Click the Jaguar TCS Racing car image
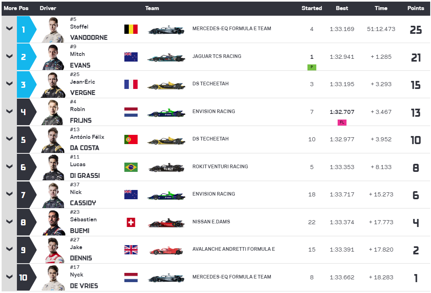 tap(166, 58)
